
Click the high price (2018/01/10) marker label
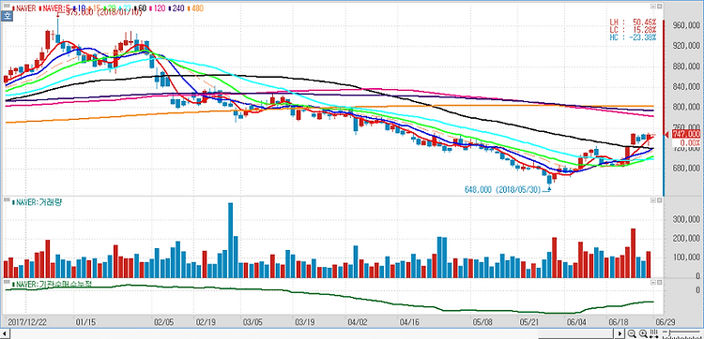click(102, 13)
